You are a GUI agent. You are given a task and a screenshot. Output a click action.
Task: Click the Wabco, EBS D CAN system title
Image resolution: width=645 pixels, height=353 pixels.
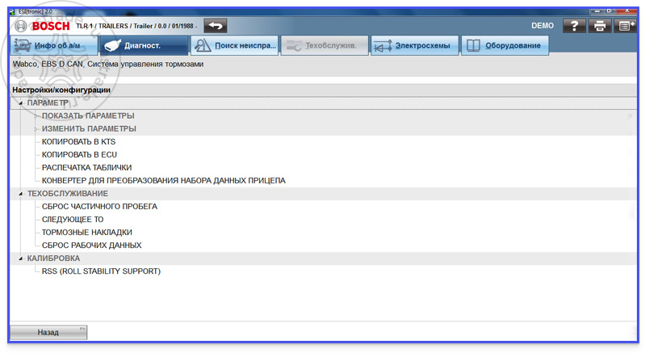click(x=108, y=64)
